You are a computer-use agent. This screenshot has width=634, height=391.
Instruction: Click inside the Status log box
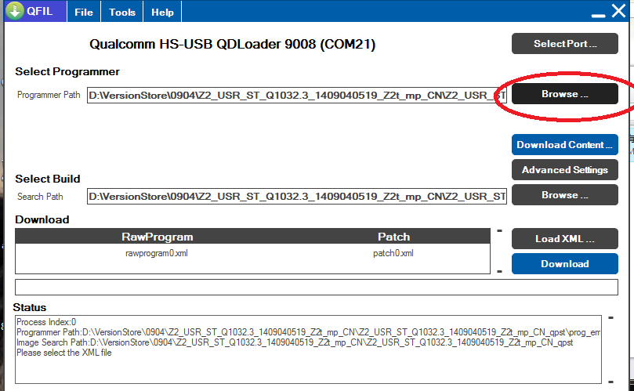tap(307, 360)
